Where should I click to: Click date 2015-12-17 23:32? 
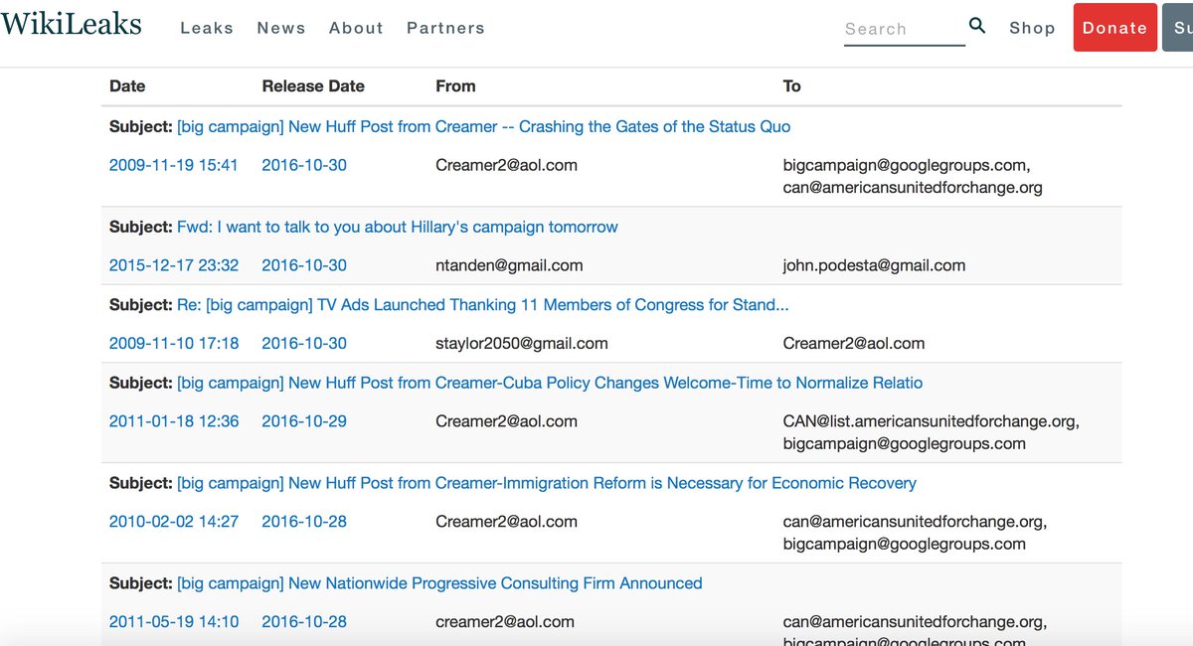tap(174, 265)
